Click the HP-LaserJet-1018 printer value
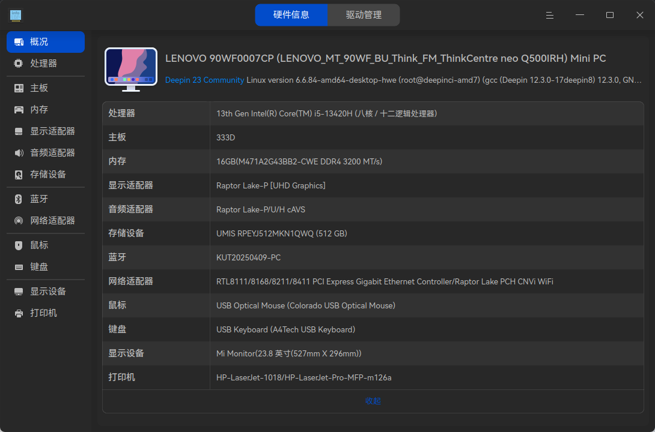655x432 pixels. (x=303, y=378)
